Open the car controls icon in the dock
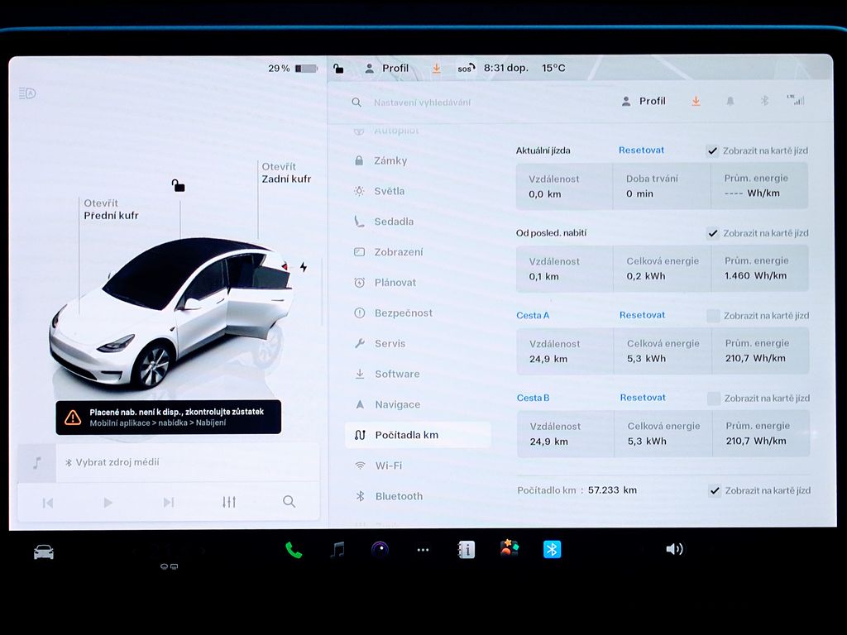The width and height of the screenshot is (847, 635). coord(44,551)
